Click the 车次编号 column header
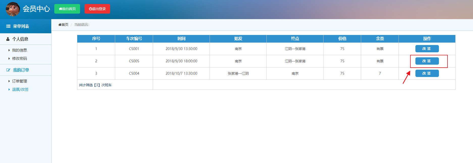Image resolution: width=473 pixels, height=163 pixels. point(134,38)
